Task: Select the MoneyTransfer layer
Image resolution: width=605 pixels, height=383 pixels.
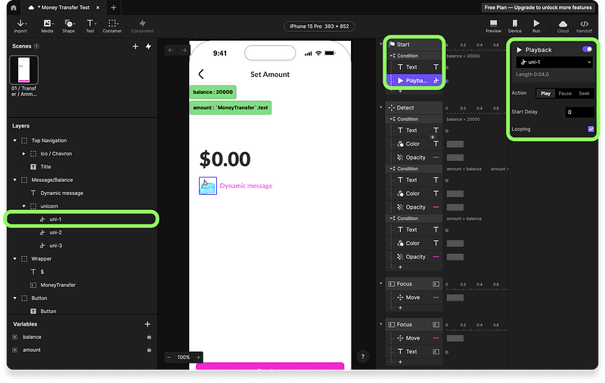Action: pos(82,285)
